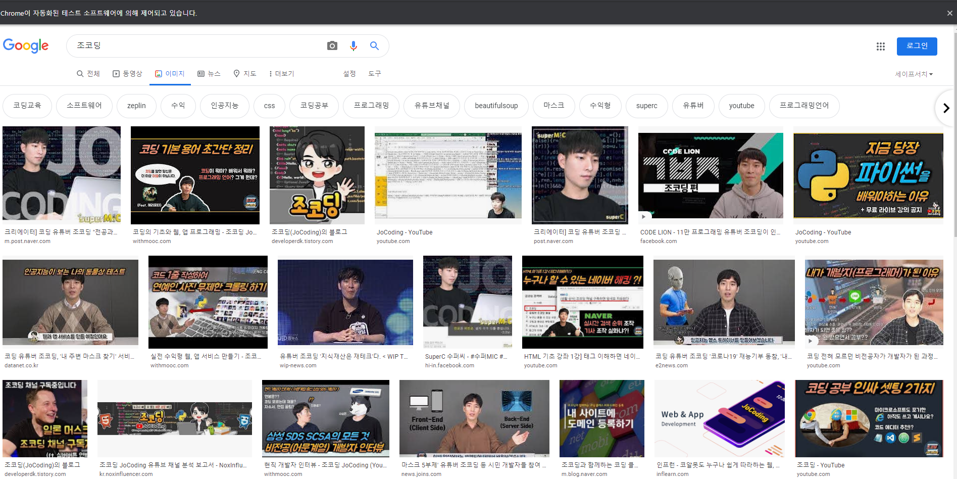Open the 삼성 SDS SCSA thumbnail
Screen dimensions: 957x479
click(x=326, y=418)
